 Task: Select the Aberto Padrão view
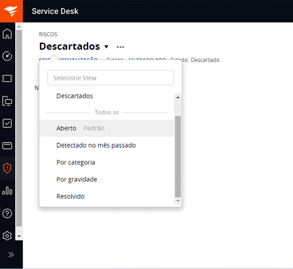coord(106,128)
